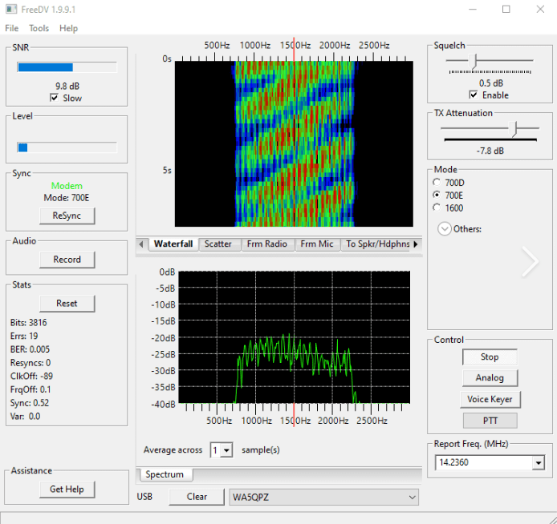Image resolution: width=557 pixels, height=524 pixels.
Task: Select the 700D mode radio button
Action: 437,182
